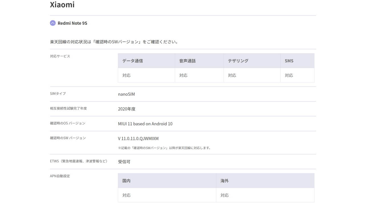
Task: Click the APN自動設定 row label
Action: [60, 176]
